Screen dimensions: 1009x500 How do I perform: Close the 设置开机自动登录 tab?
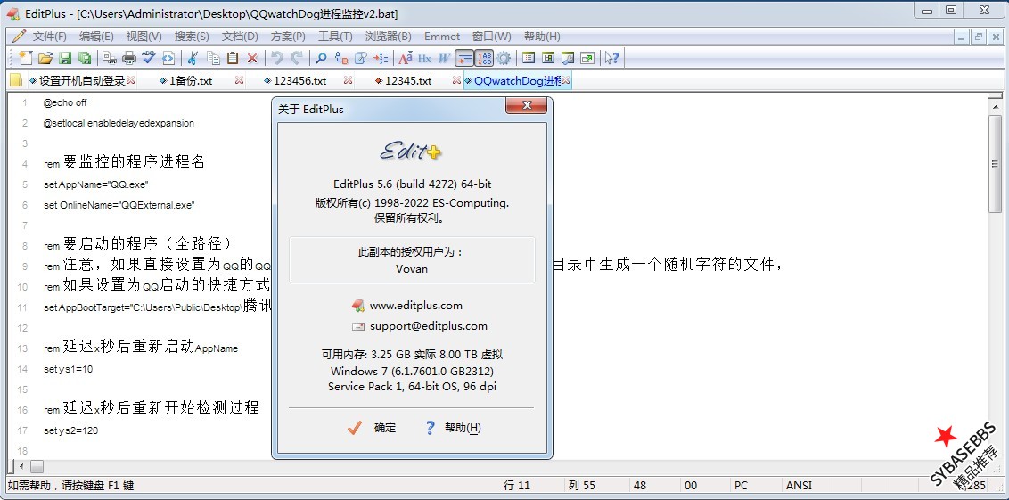pos(131,80)
